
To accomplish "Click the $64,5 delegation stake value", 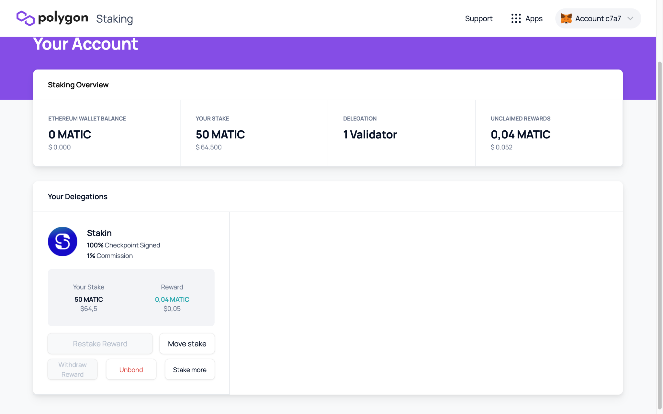I will 89,309.
